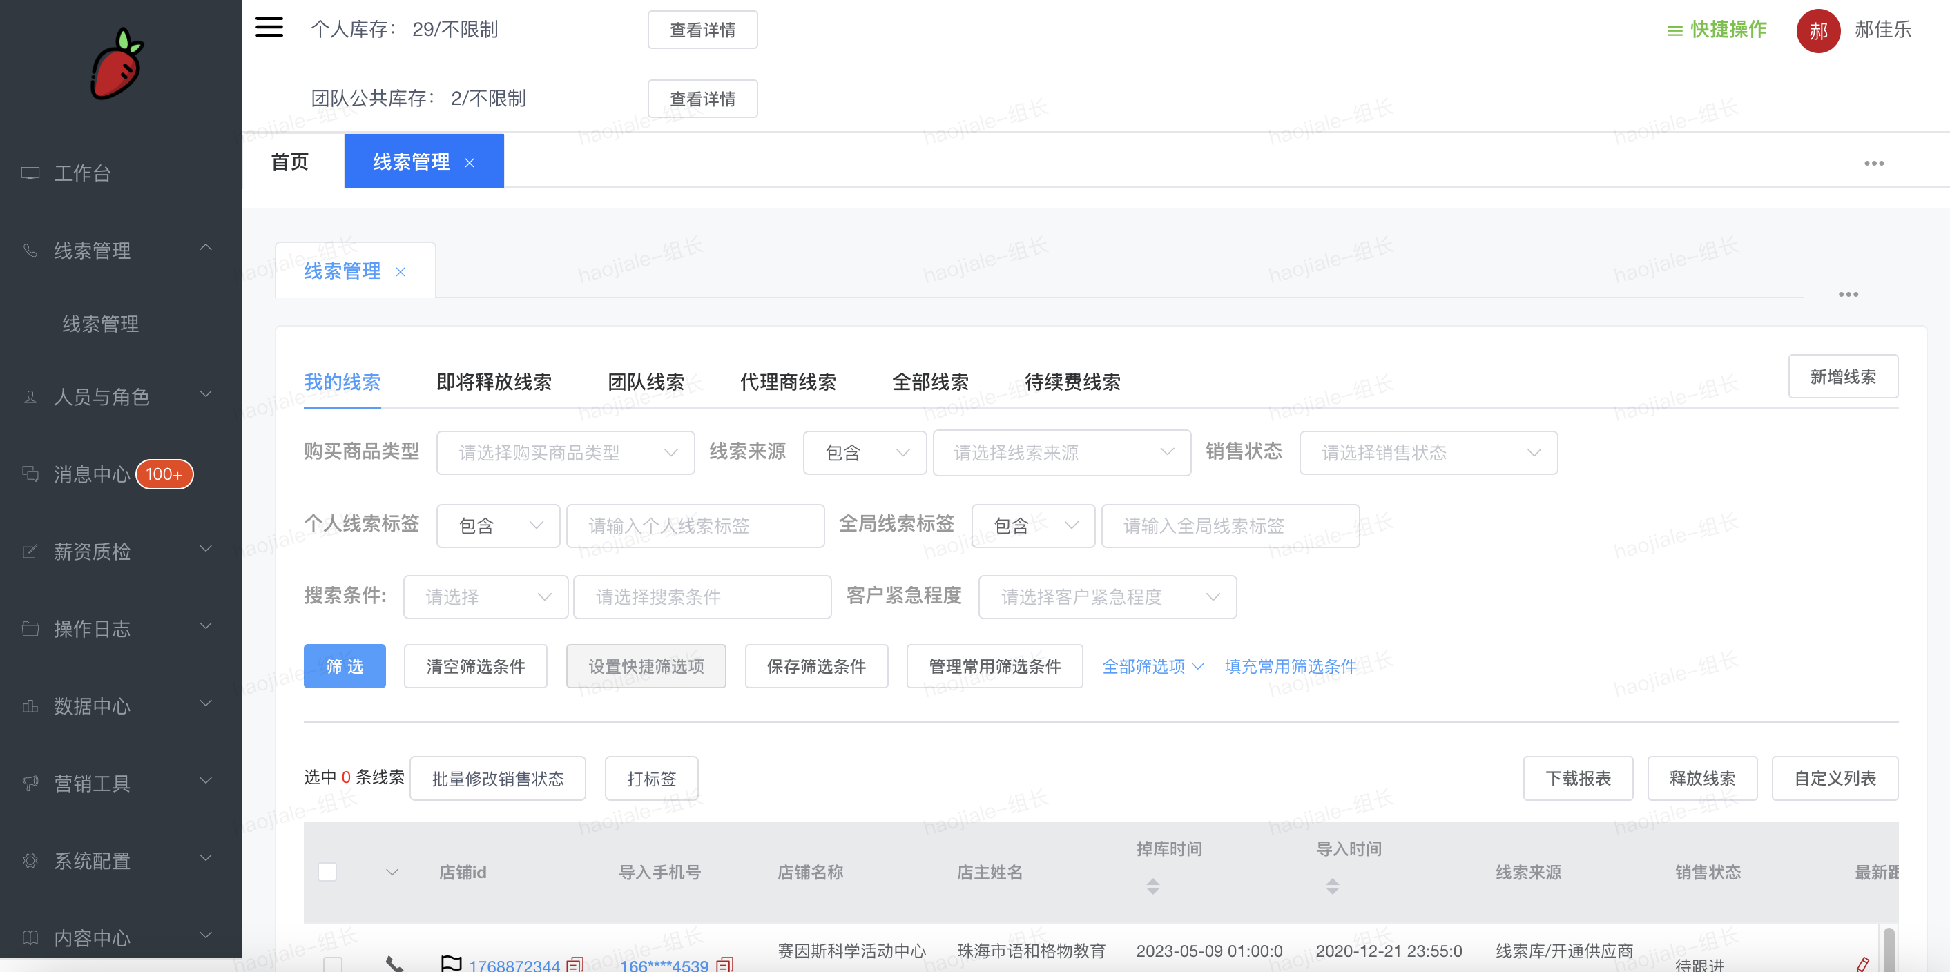This screenshot has height=972, width=1950.
Task: Open 线索来源 包含 dropdown
Action: (x=865, y=453)
